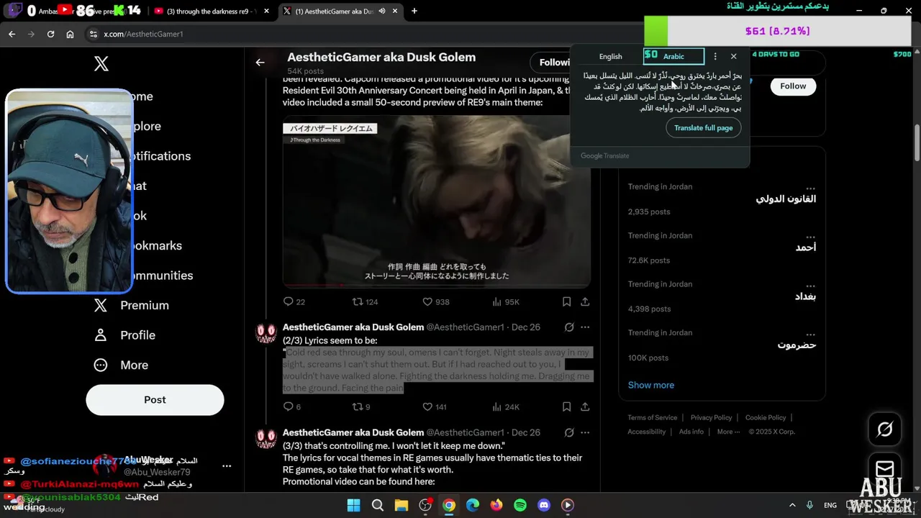Click the Post button

click(x=155, y=400)
